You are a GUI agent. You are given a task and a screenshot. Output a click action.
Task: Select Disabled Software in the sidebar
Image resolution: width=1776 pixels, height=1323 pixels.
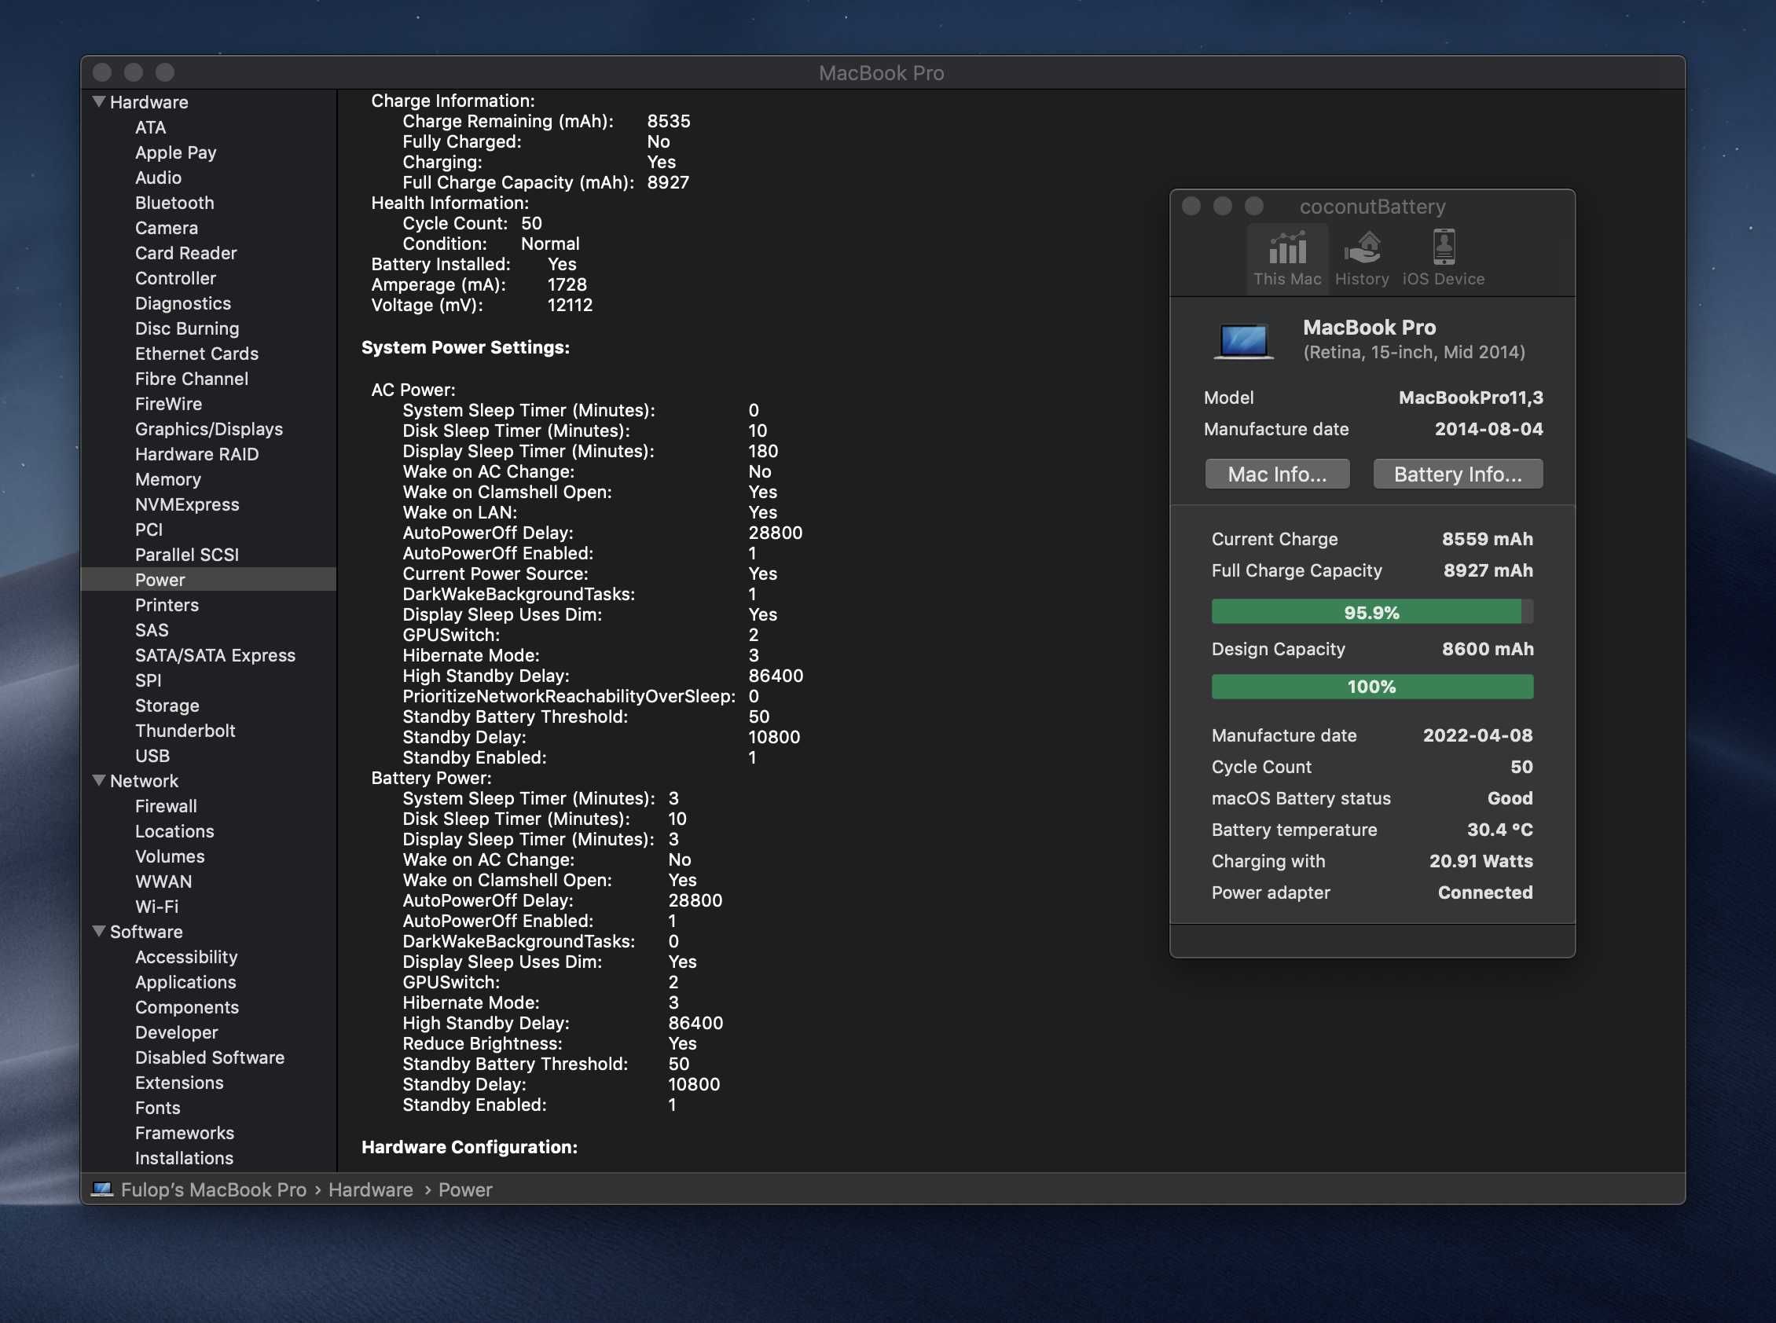pyautogui.click(x=209, y=1058)
